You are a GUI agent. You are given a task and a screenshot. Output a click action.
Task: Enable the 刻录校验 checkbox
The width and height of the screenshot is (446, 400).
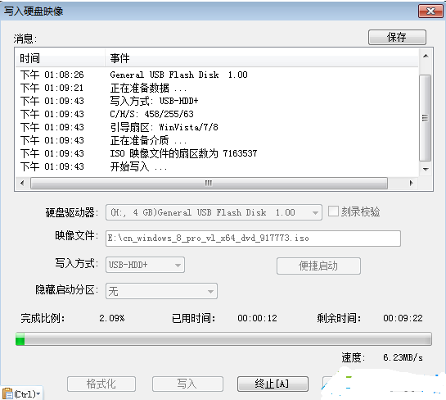pos(333,211)
